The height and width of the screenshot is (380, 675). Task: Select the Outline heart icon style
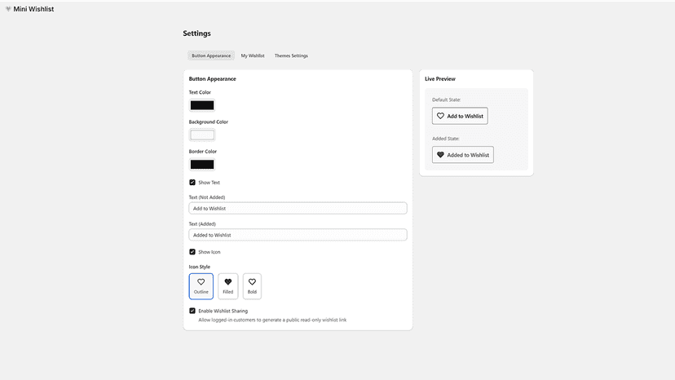coord(201,286)
